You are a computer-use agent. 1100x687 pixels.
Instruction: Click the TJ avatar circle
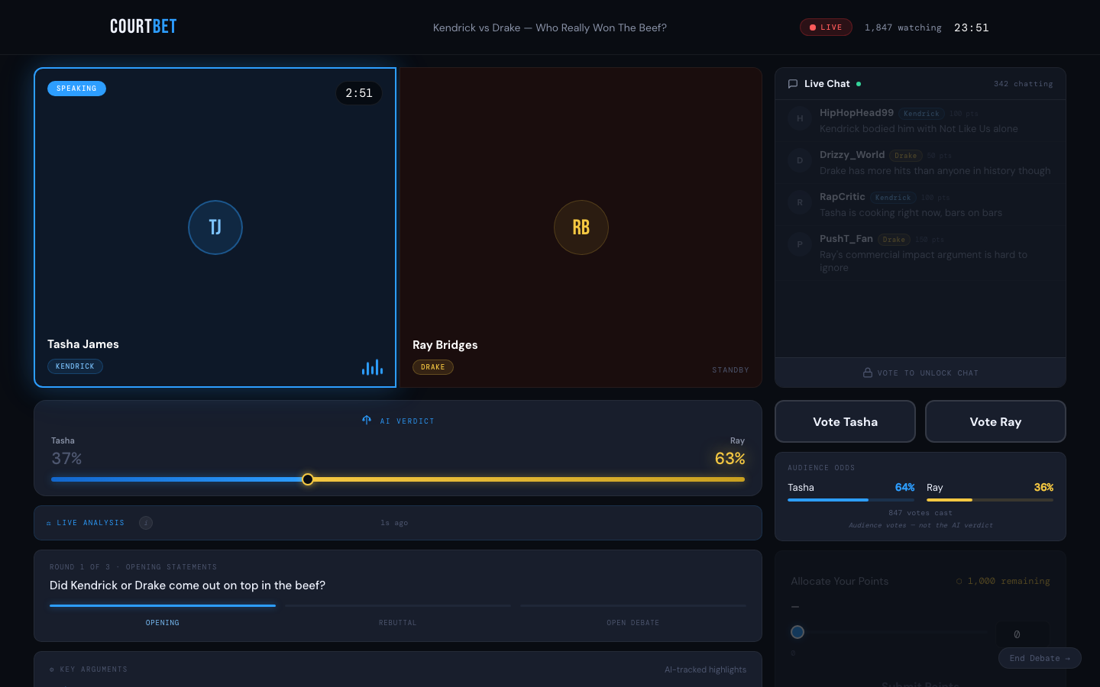click(215, 227)
